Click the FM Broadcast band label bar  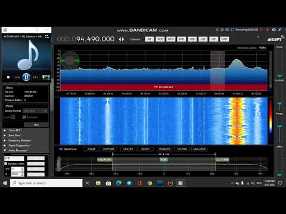pos(164,87)
